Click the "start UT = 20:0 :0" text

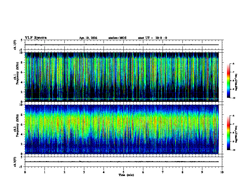(x=152, y=38)
